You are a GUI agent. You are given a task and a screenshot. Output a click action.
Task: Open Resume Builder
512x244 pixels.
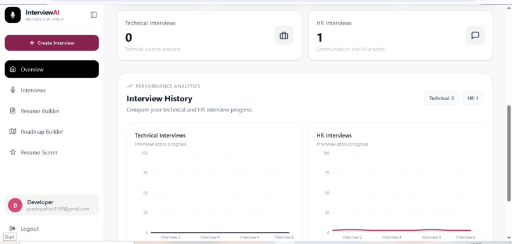coord(51,111)
